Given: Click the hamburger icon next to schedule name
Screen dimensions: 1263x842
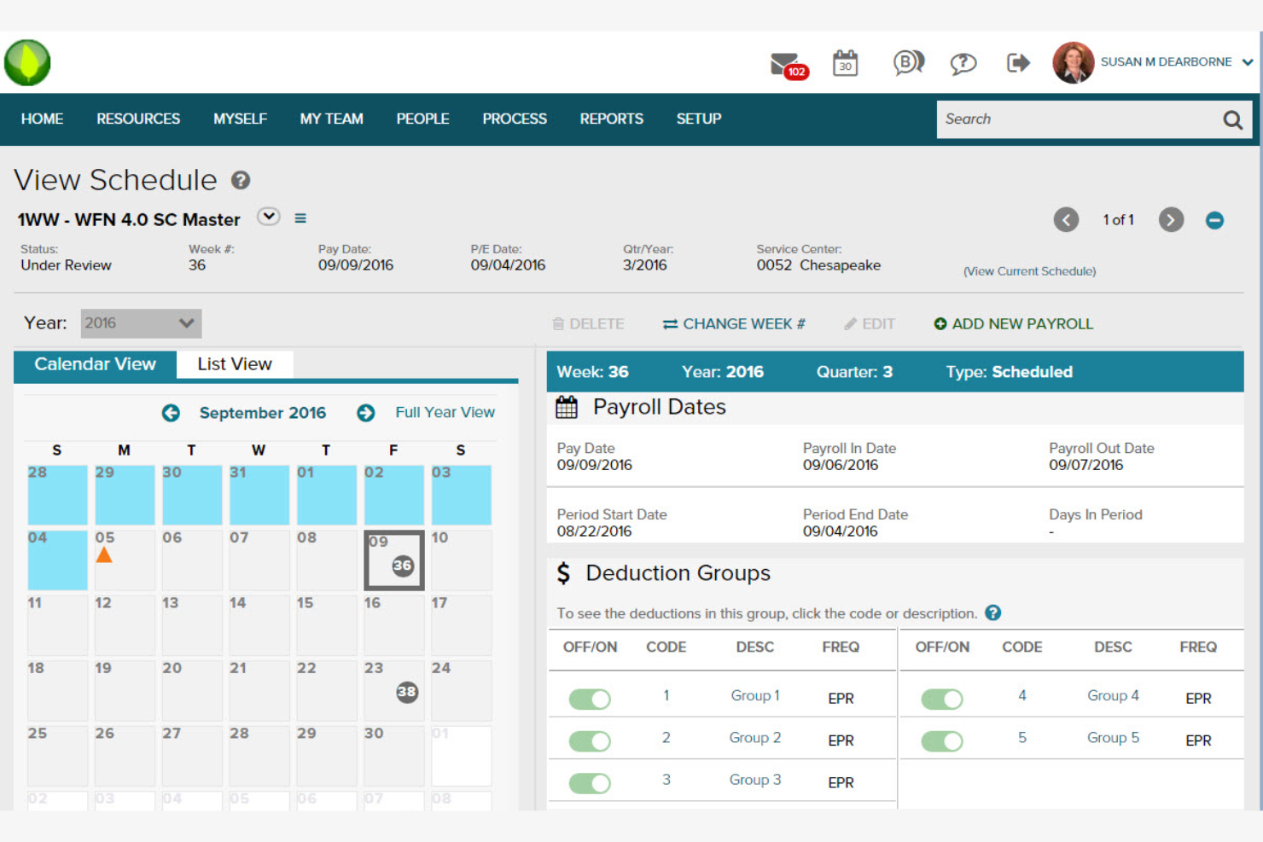Looking at the screenshot, I should tap(300, 218).
